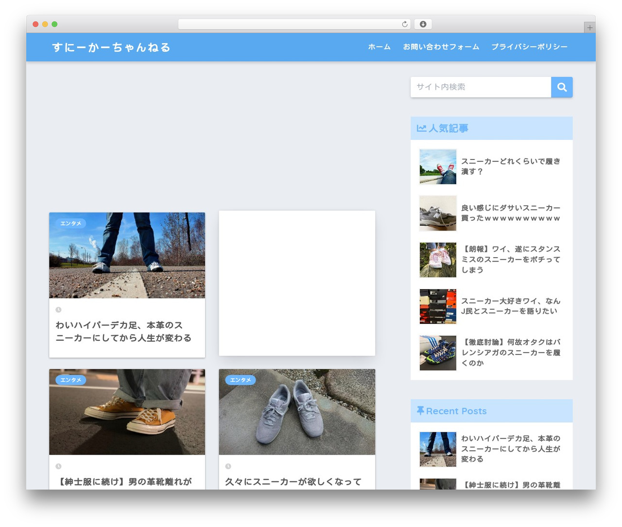Open article title わいハイパーデカ足、本革のスニーカー
This screenshot has width=622, height=527.
point(123,332)
